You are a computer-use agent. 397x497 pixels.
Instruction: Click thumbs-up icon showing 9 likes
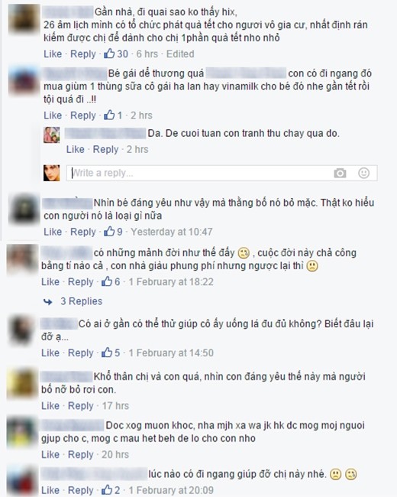[x=109, y=231]
